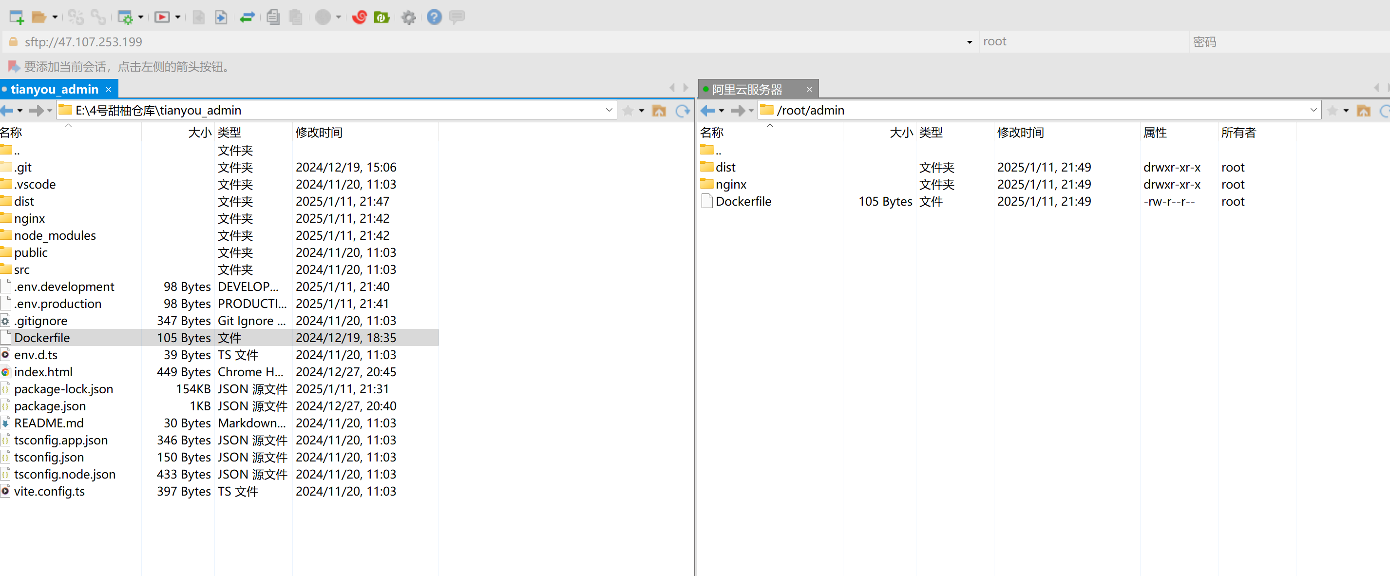This screenshot has height=576, width=1390.
Task: Expand local path E:\4号甜柚仓库 dropdown
Action: point(609,110)
